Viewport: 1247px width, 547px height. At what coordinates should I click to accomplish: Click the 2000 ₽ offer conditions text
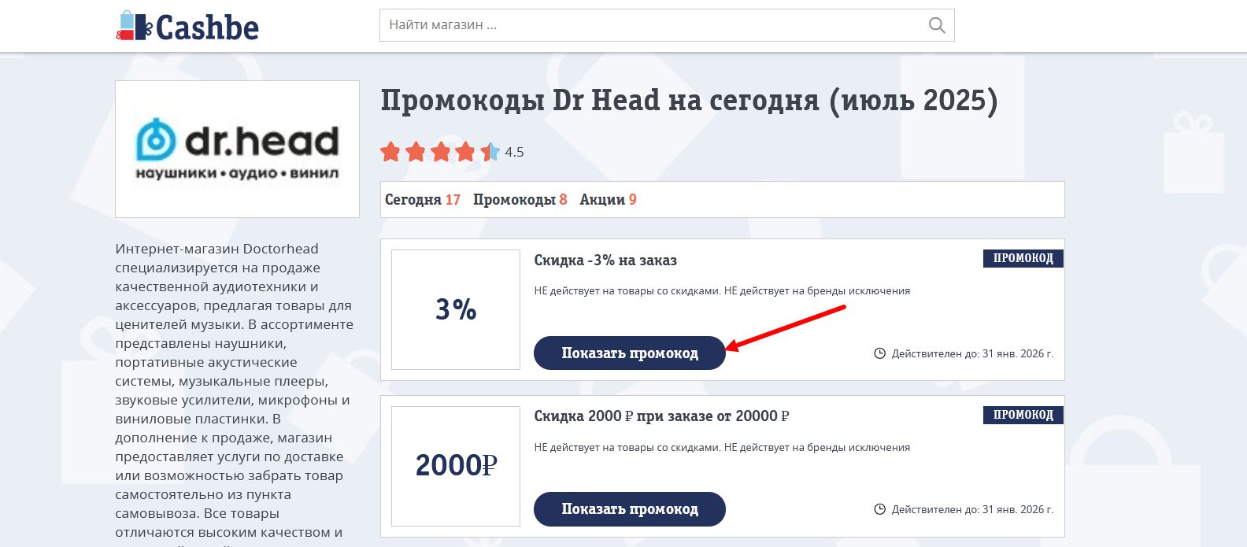coord(722,447)
